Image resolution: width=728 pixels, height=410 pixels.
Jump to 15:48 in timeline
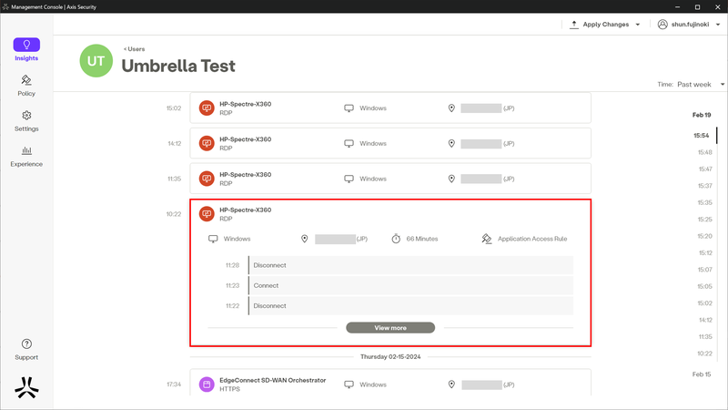tap(704, 152)
